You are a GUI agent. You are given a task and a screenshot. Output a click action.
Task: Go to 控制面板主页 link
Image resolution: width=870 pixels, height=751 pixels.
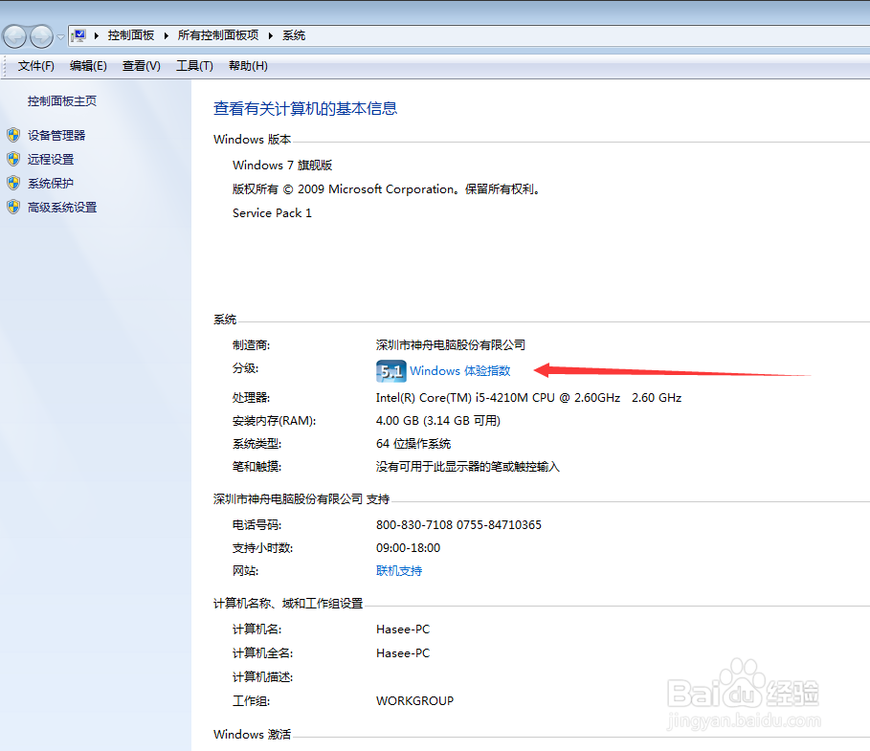click(62, 101)
